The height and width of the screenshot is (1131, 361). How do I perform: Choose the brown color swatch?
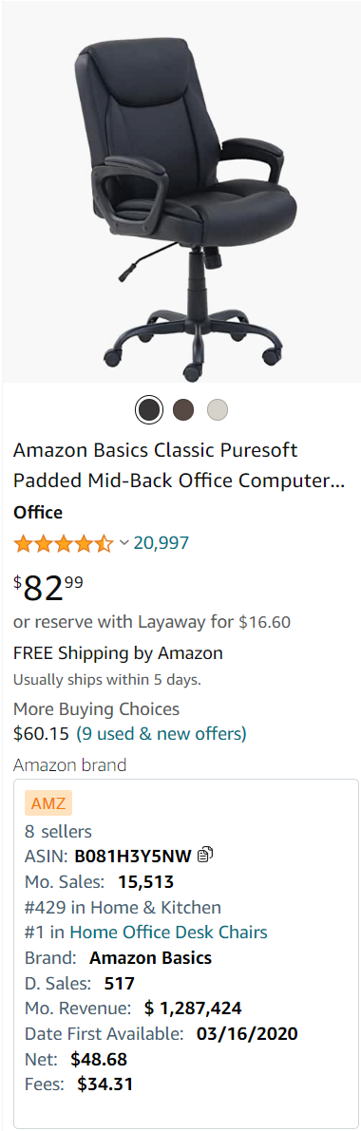pyautogui.click(x=183, y=410)
